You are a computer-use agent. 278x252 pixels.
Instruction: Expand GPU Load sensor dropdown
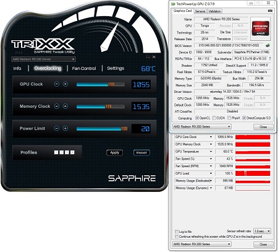pyautogui.click(x=211, y=173)
